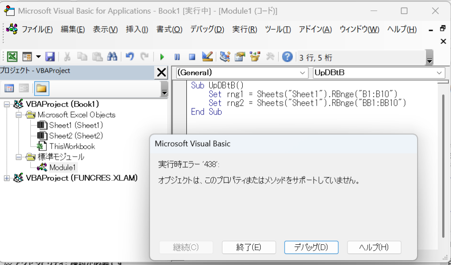This screenshot has width=451, height=265.
Task: Open the ウィンドウ(W) menu
Action: (359, 29)
